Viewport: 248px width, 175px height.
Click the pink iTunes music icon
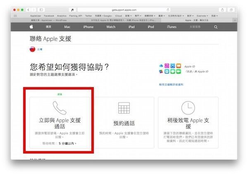click(167, 66)
